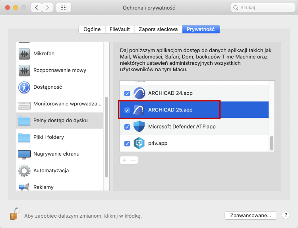Select Rozpoznawanie mowy label
Image resolution: width=298 pixels, height=228 pixels.
tap(60, 70)
